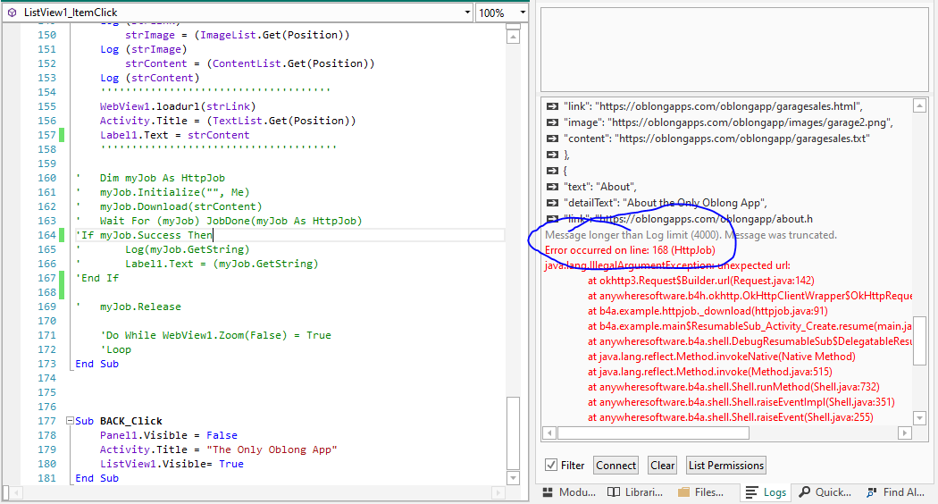Screen dimensions: 938x504
Task: Click the "WebView1.loadurl(strLink)" code line
Action: coord(178,106)
